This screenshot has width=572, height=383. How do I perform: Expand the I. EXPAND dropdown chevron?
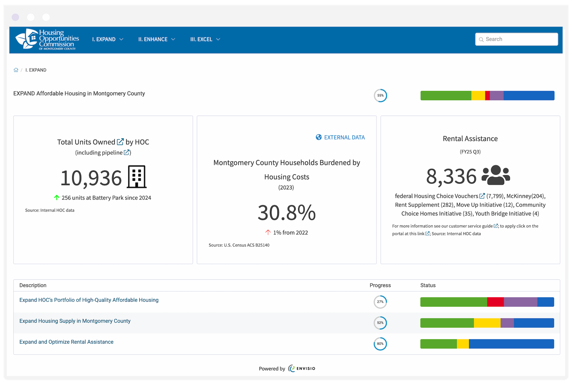click(x=122, y=39)
